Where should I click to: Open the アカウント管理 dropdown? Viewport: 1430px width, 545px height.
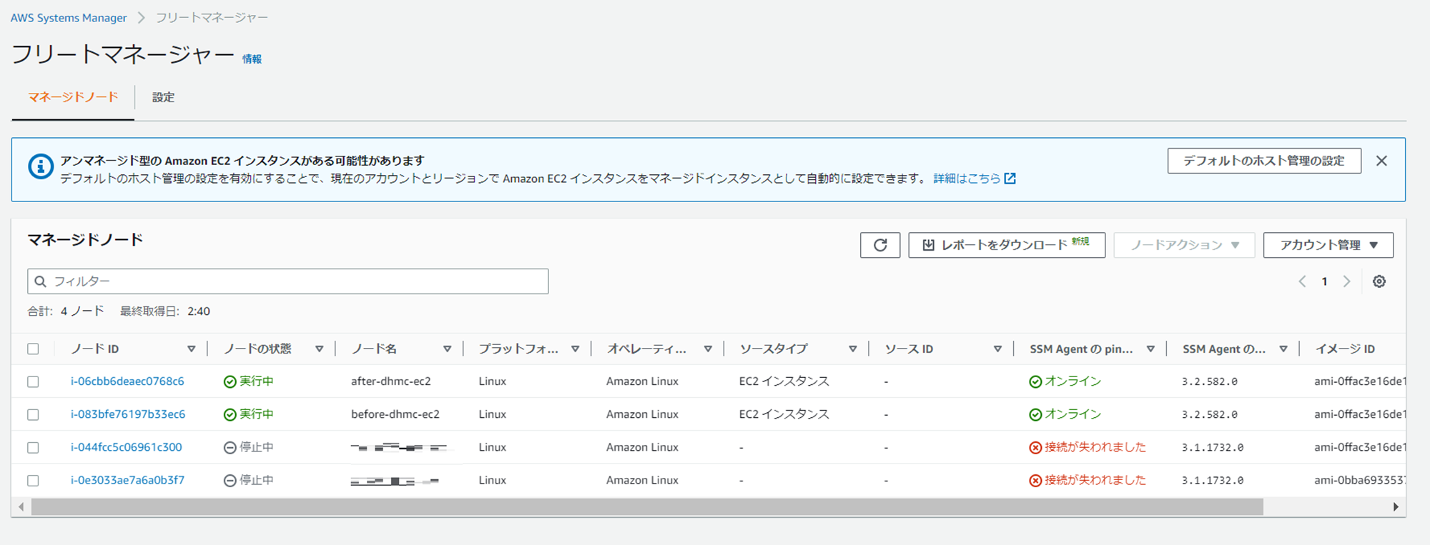tap(1328, 245)
